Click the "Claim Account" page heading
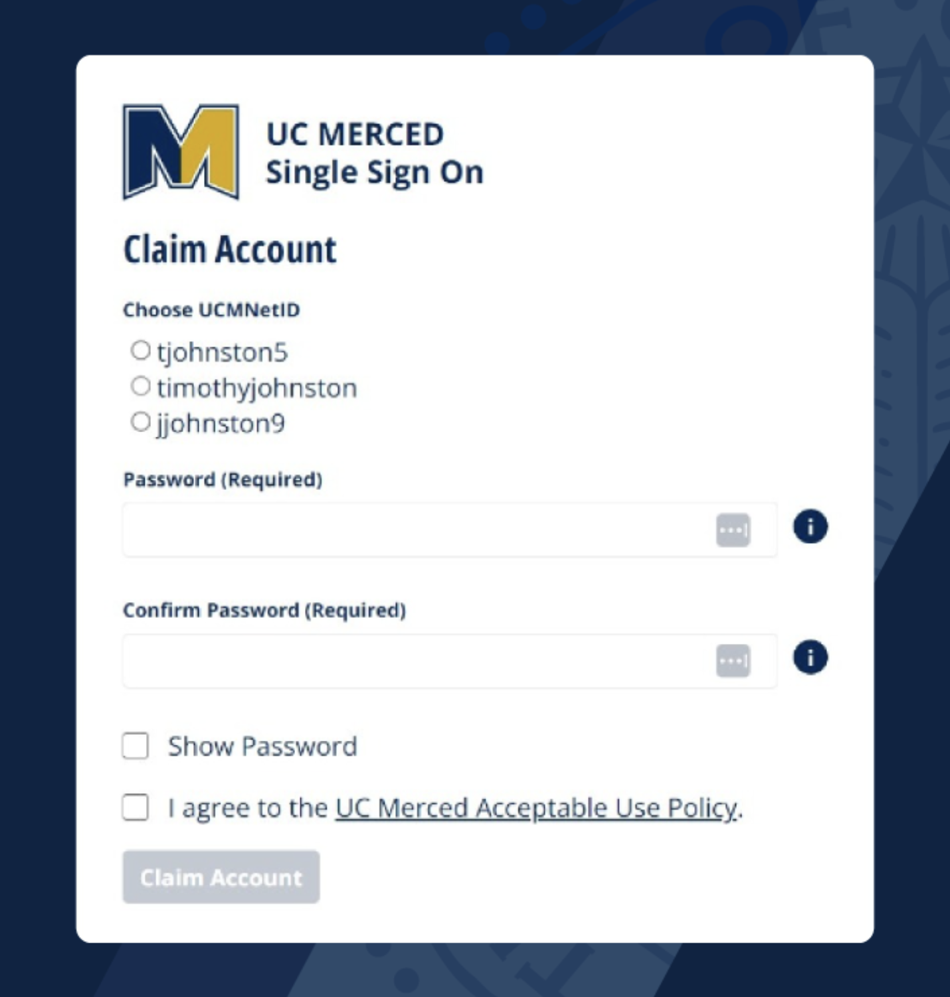Viewport: 950px width, 997px height. [230, 250]
